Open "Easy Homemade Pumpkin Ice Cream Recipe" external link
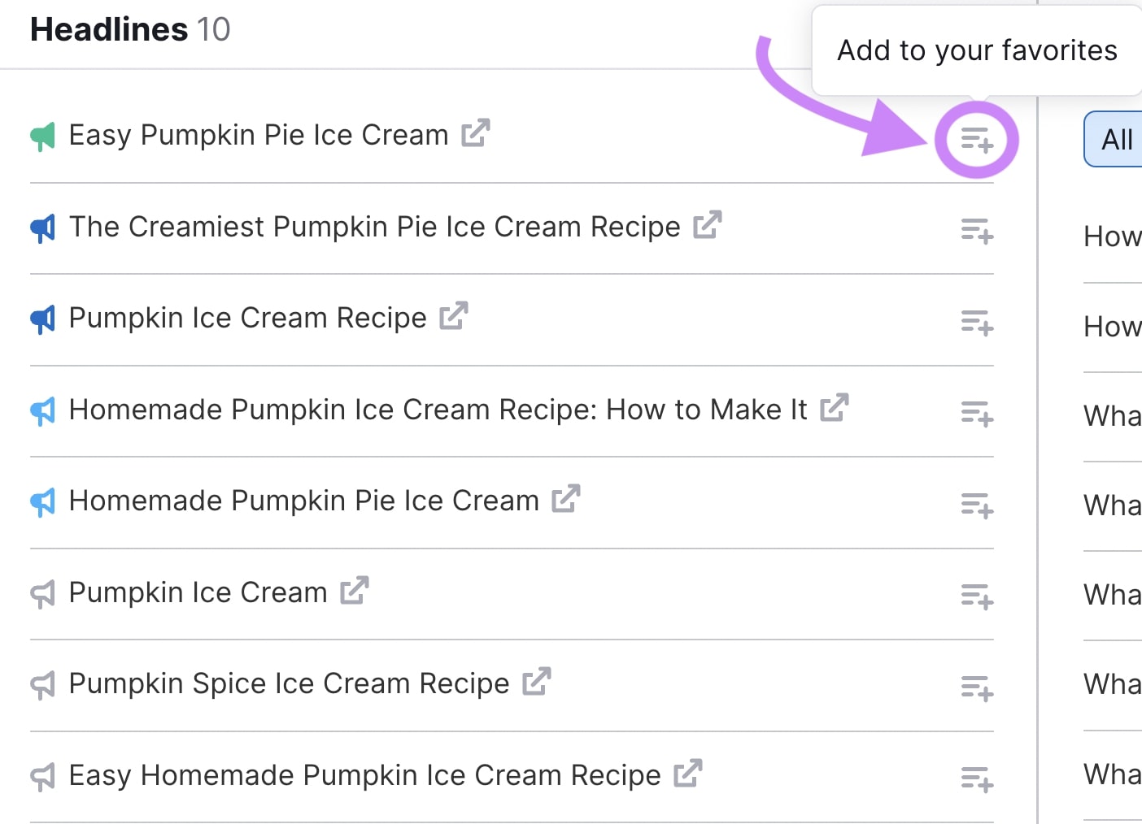The width and height of the screenshot is (1142, 824). (687, 772)
